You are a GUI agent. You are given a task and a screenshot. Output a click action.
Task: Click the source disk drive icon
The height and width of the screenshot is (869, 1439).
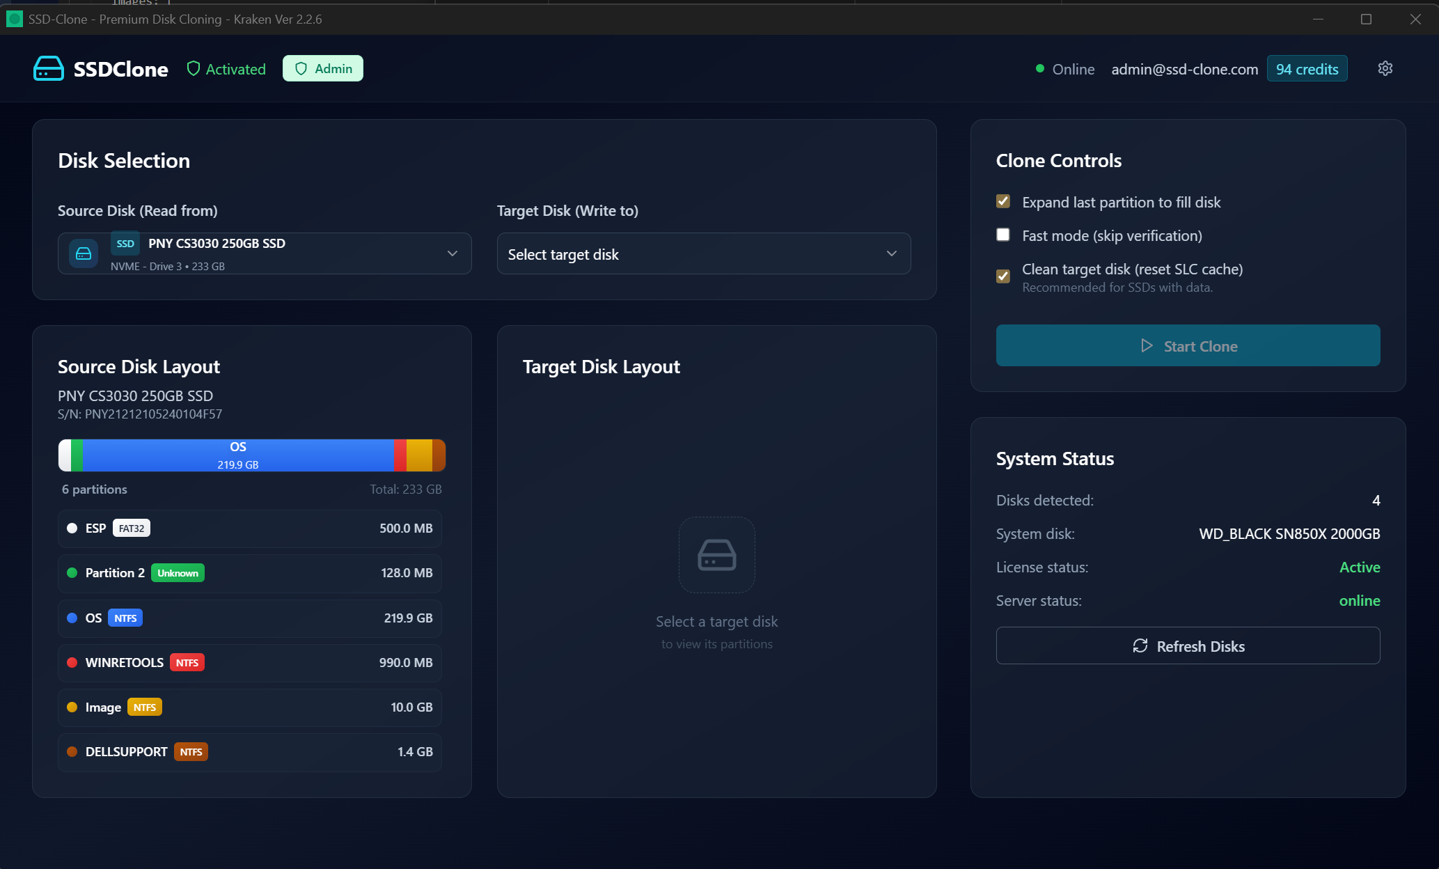click(x=84, y=253)
